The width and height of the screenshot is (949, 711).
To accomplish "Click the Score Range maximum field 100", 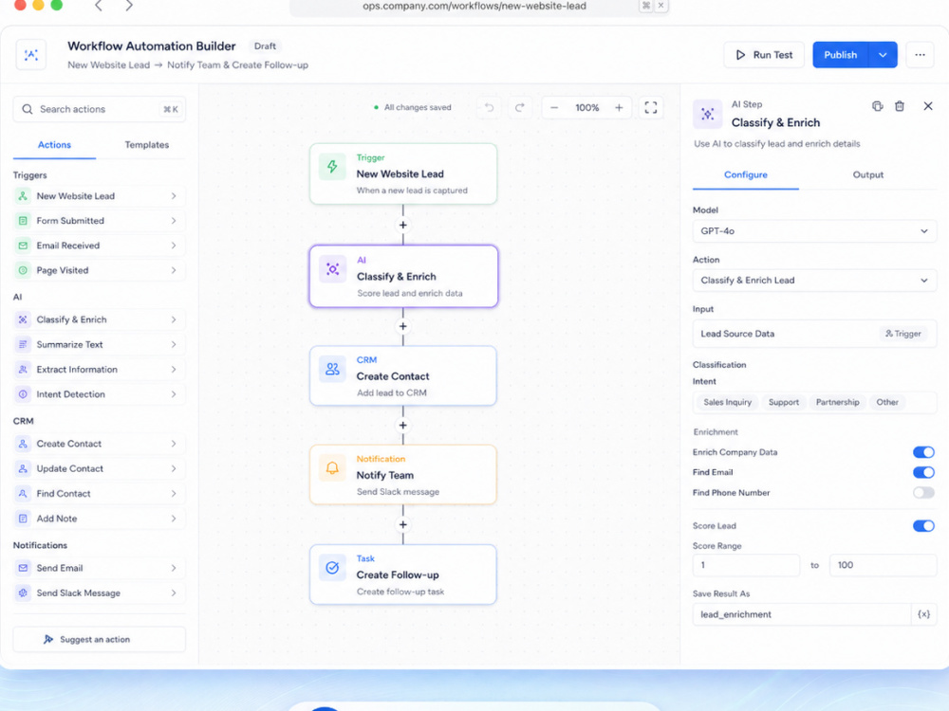I will tap(883, 565).
